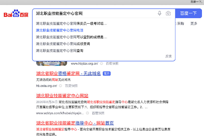This screenshot has width=204, height=136.
Task: Open the 更多 tab
Action: pyautogui.click(x=194, y=24)
